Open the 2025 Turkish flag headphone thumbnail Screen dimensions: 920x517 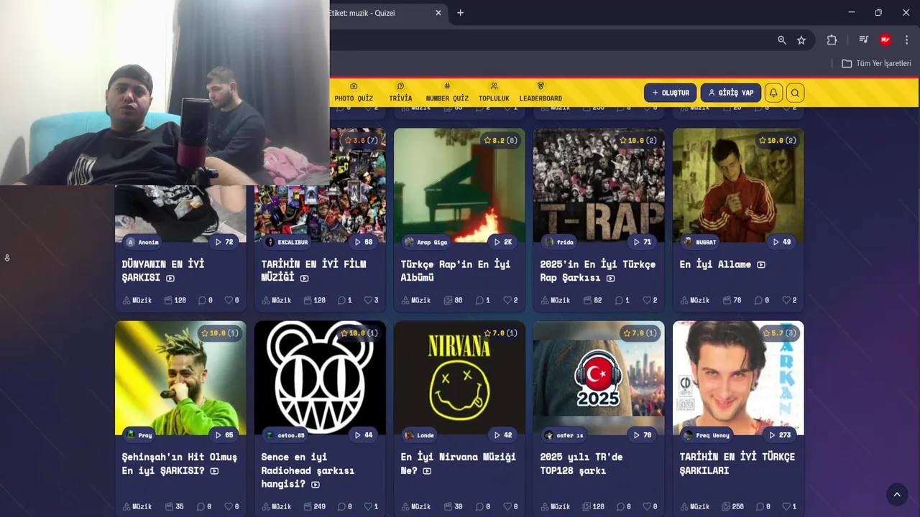(599, 378)
